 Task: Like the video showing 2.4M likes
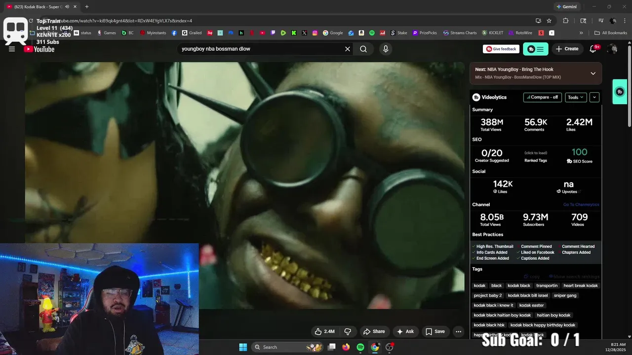325,331
